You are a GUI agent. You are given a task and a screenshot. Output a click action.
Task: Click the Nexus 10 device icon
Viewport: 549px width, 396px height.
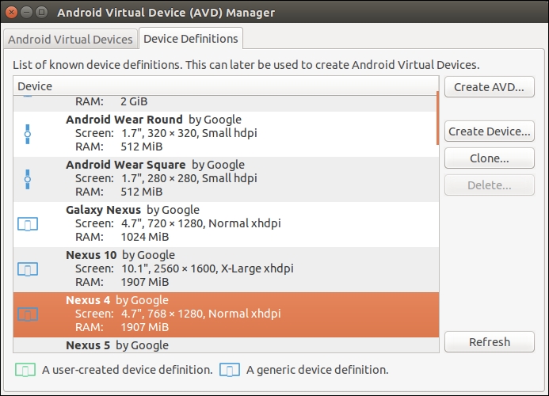pyautogui.click(x=27, y=269)
